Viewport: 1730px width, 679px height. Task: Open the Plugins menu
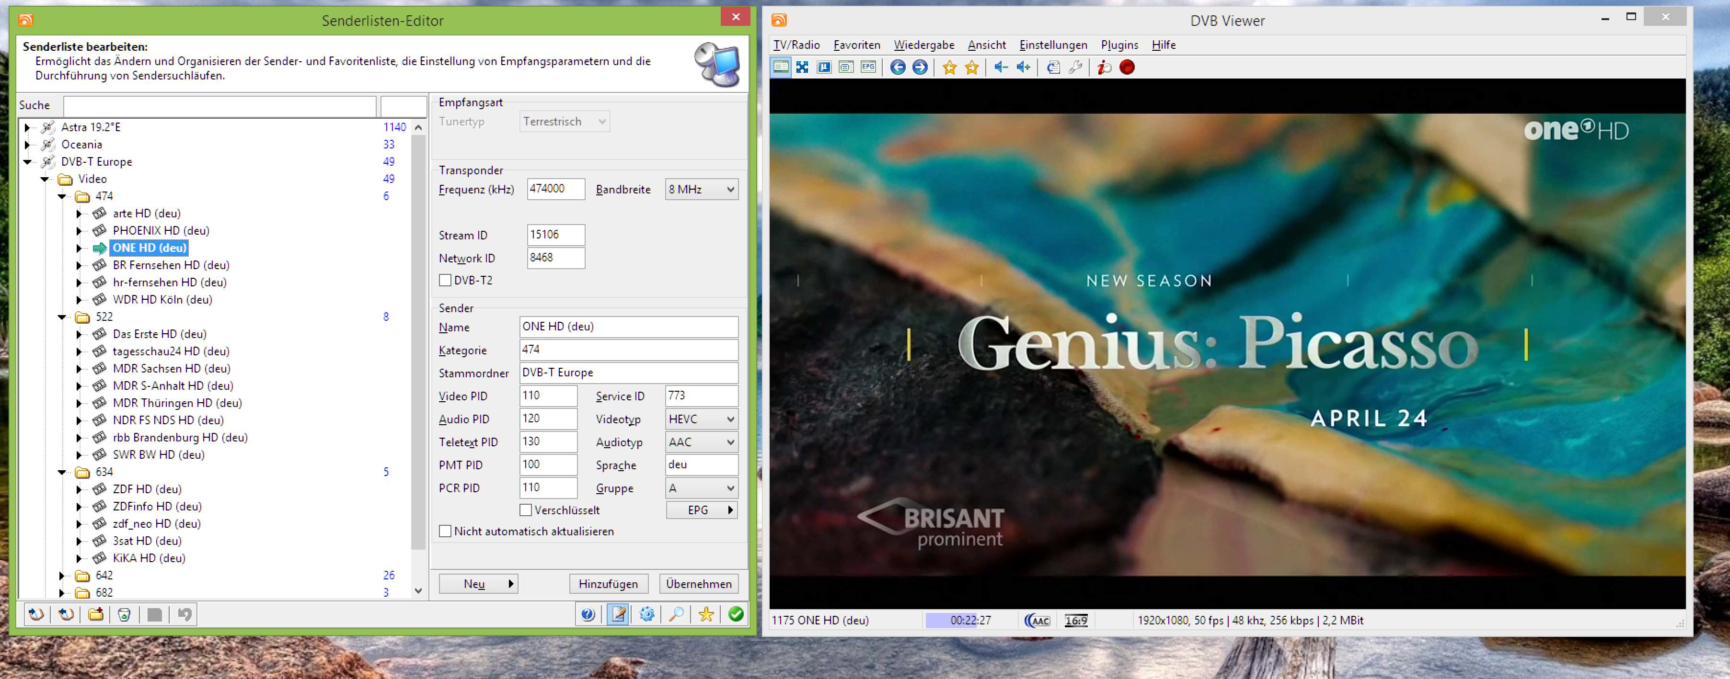click(x=1119, y=45)
